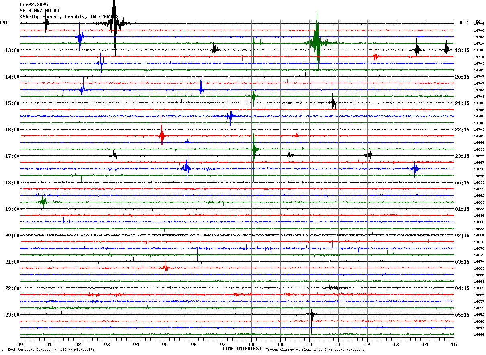Screen dimensions: 486x355
Task: Click minute tick label '02' on time axis
Action: [x=78, y=344]
